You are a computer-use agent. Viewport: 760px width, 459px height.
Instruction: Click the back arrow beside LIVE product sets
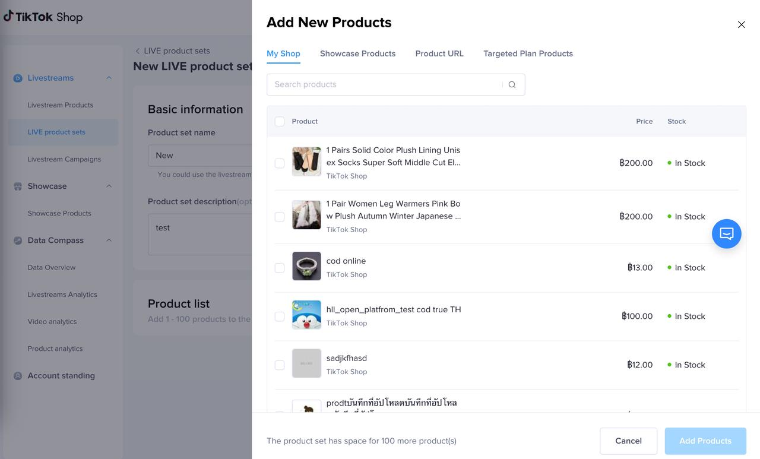click(138, 51)
